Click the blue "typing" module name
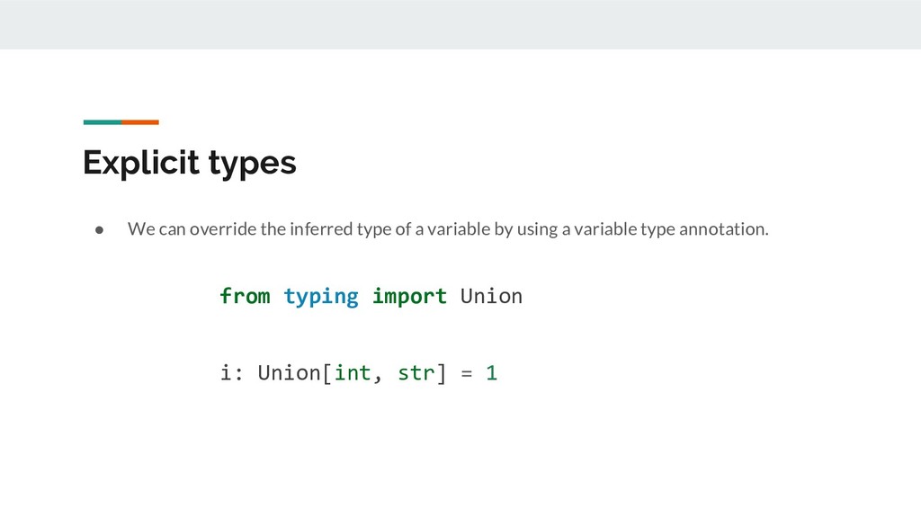Image resolution: width=921 pixels, height=518 pixels. (x=321, y=296)
